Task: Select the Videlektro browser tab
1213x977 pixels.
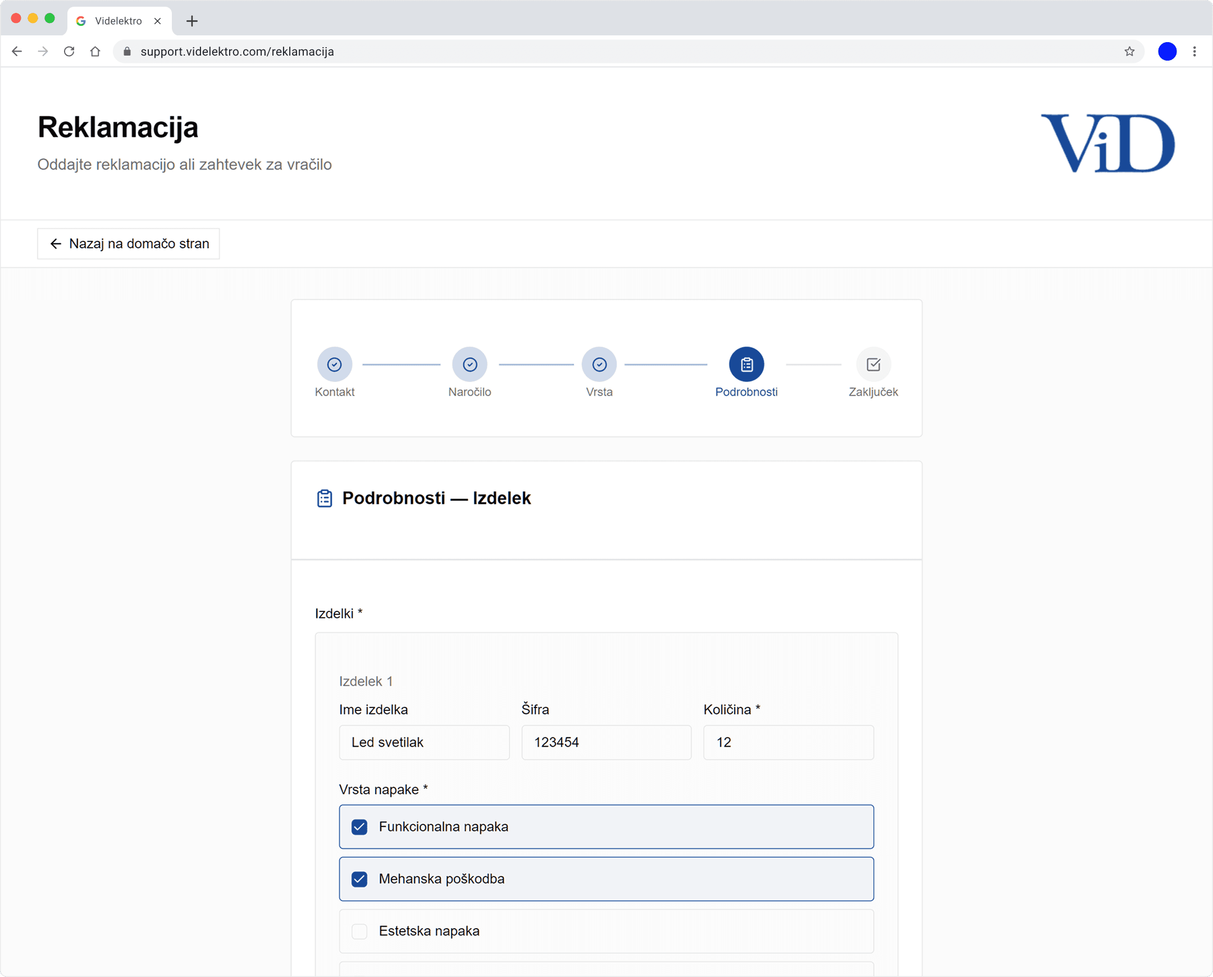Action: [x=118, y=21]
